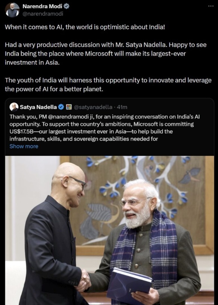The image size is (218, 305).
Task: Open the handshake photo in quoted tweet
Action: [110, 230]
